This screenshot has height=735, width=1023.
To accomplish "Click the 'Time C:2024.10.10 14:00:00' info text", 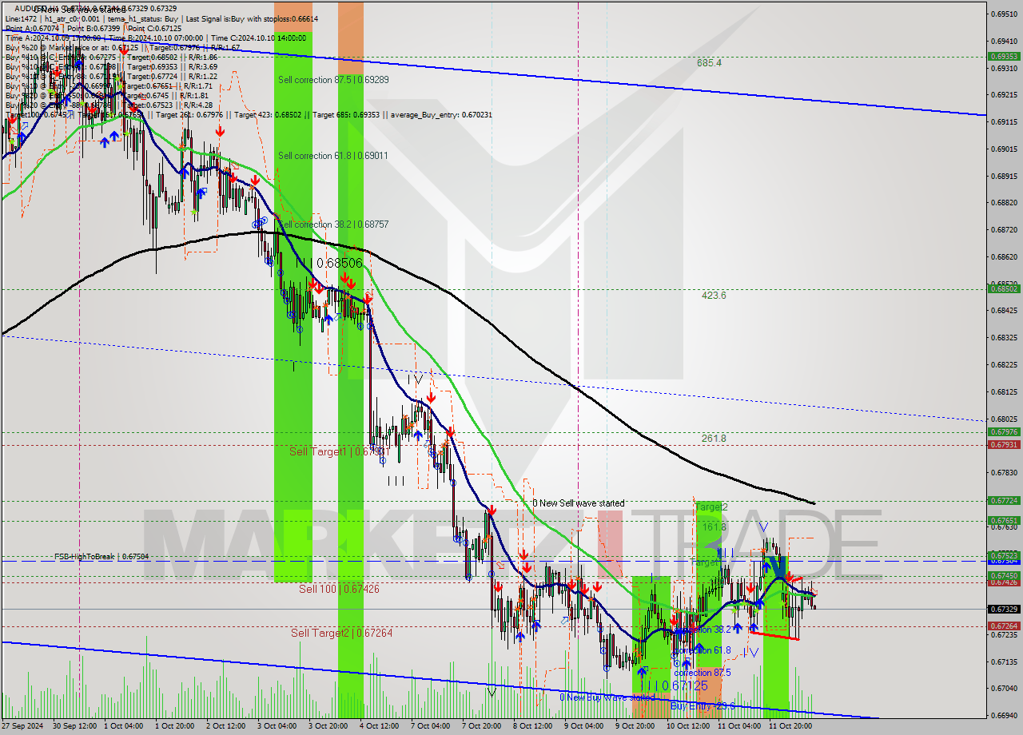I will 258,38.
